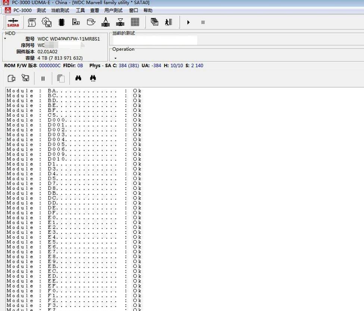Click log line Module C5

[x=74, y=115]
